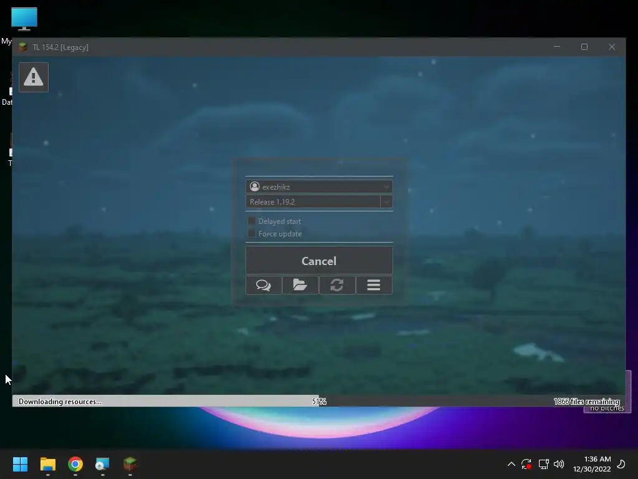The image size is (638, 479).
Task: Minimize the TL launcher window
Action: pyautogui.click(x=557, y=47)
